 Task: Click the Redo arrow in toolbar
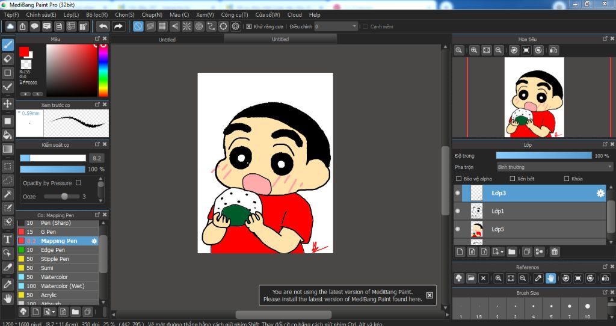118,26
